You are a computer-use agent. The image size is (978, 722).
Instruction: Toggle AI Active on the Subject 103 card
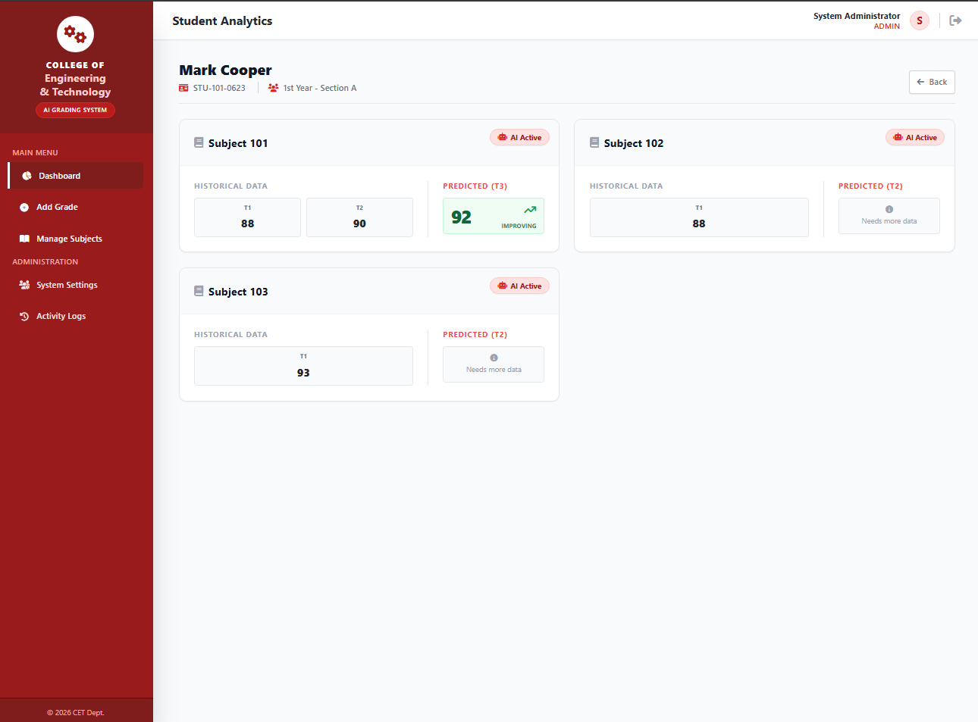(519, 286)
